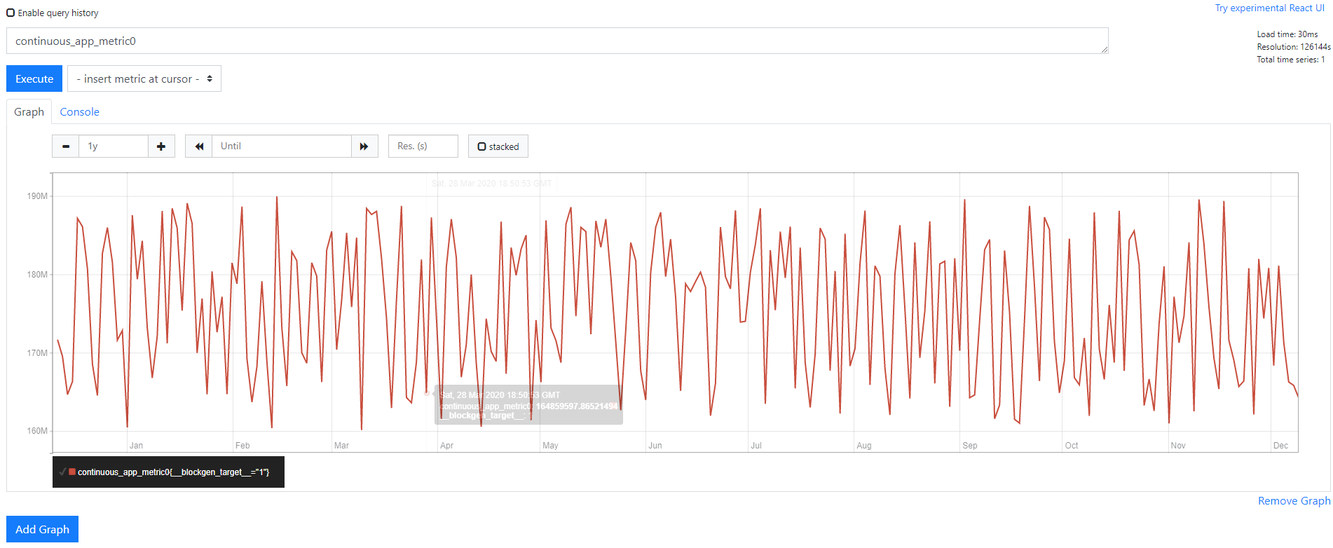Toggle the continuous_app_metric0 legend series visibility

(x=173, y=472)
